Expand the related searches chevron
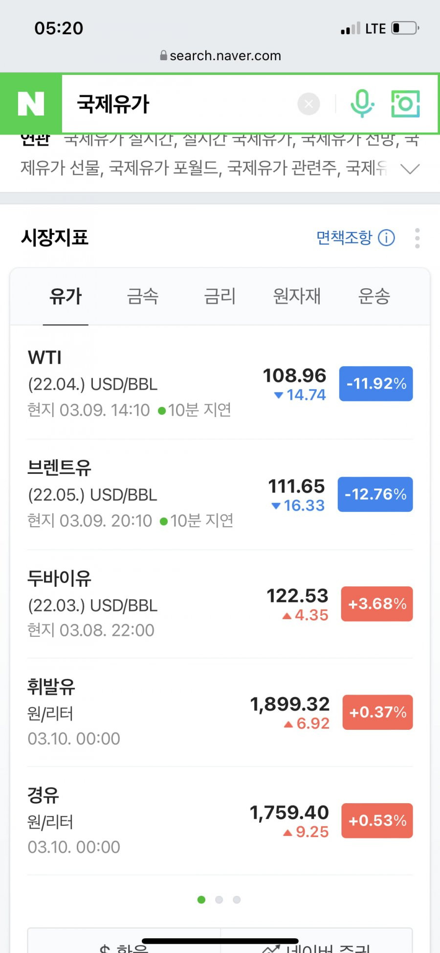Viewport: 440px width, 953px height. pyautogui.click(x=410, y=169)
